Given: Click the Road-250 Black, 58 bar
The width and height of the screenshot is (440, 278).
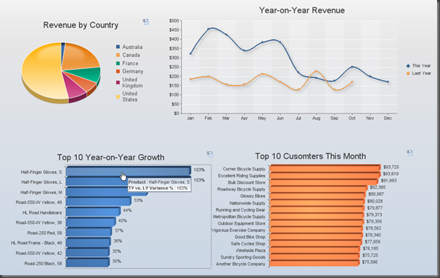Looking at the screenshot, I should point(88,262).
